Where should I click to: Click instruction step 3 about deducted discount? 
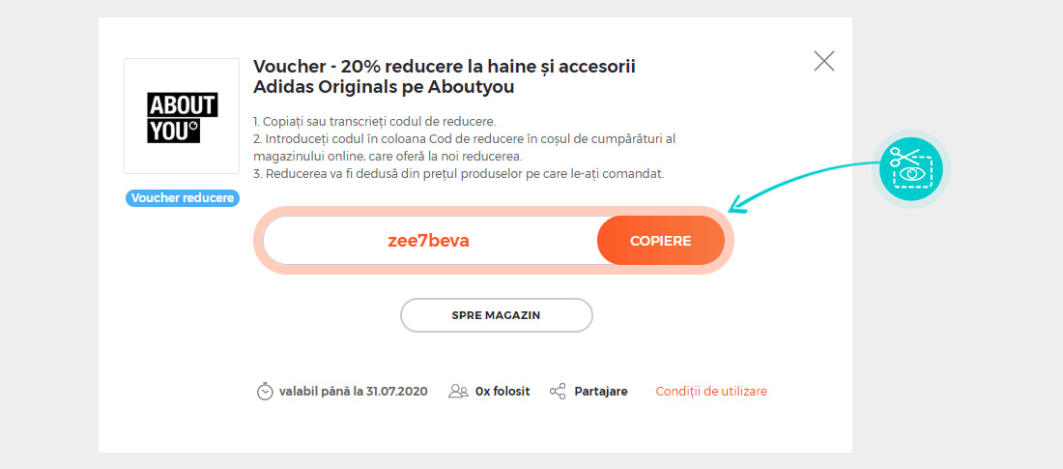coord(458,174)
